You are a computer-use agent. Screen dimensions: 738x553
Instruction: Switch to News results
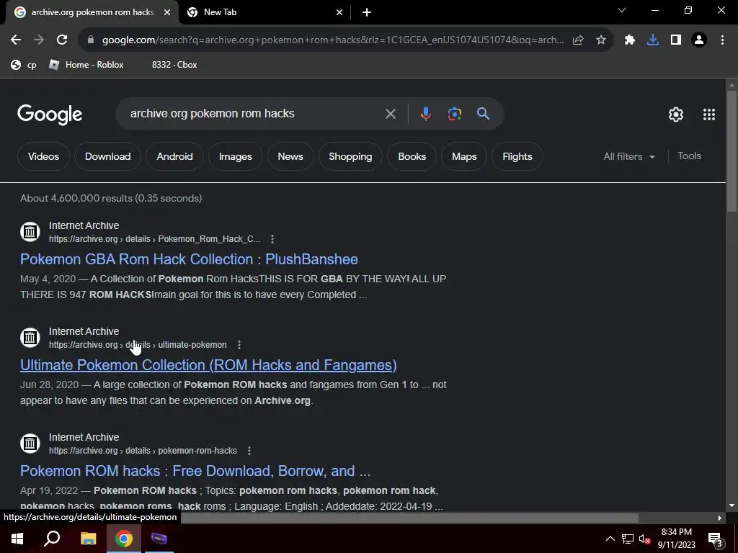(290, 156)
